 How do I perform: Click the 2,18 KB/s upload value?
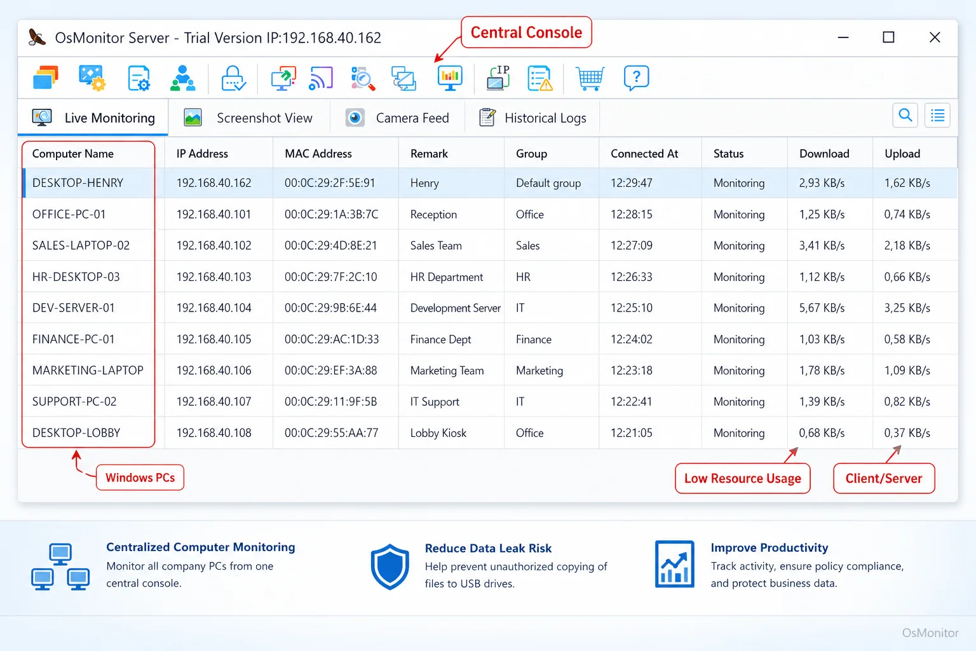(x=907, y=245)
